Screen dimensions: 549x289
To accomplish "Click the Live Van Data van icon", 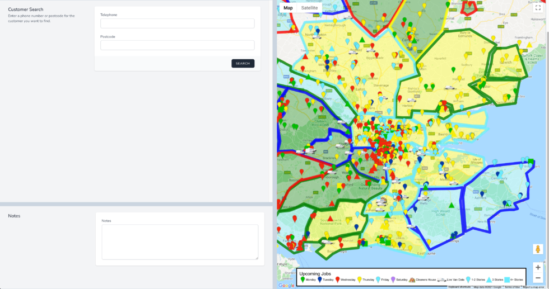I will (441, 279).
